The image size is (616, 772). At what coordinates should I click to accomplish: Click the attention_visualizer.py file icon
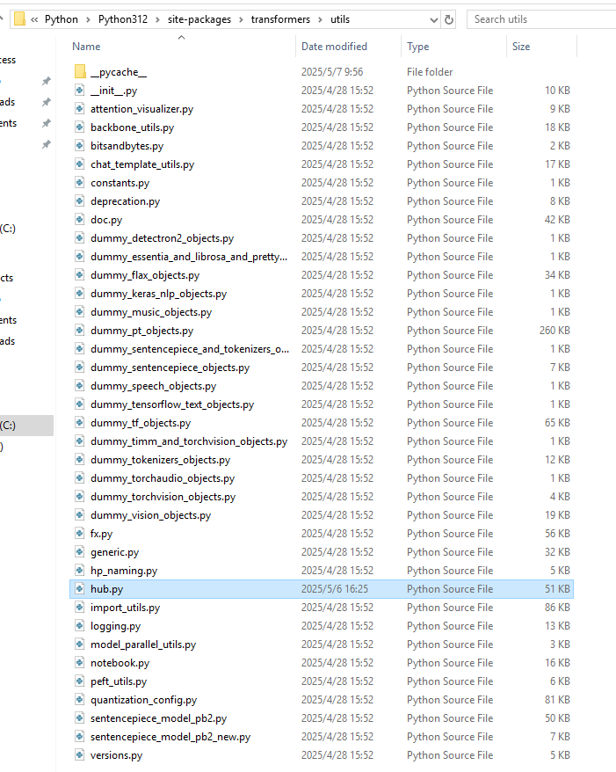(80, 109)
